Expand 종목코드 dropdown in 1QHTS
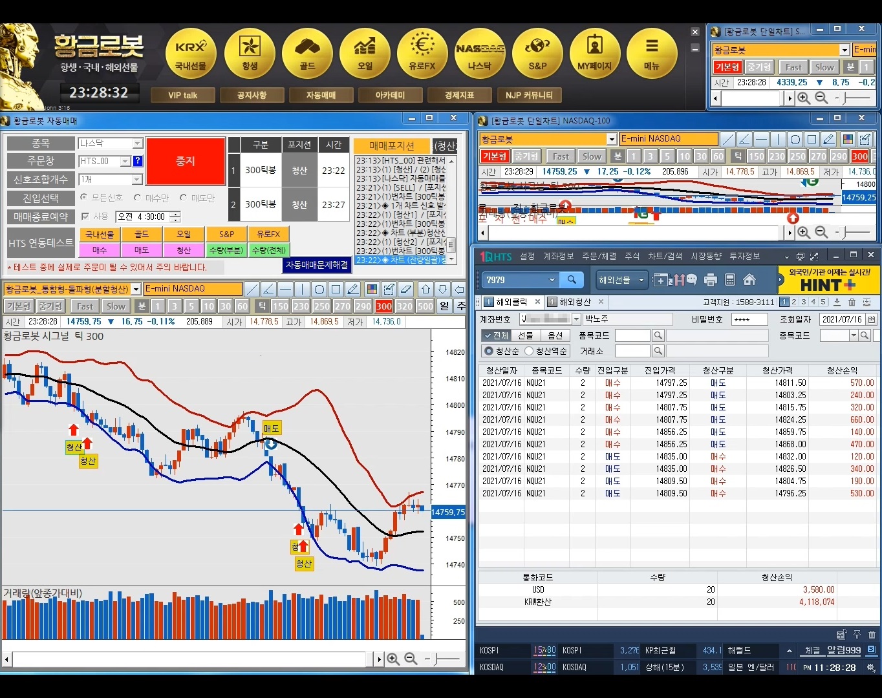 coord(854,335)
